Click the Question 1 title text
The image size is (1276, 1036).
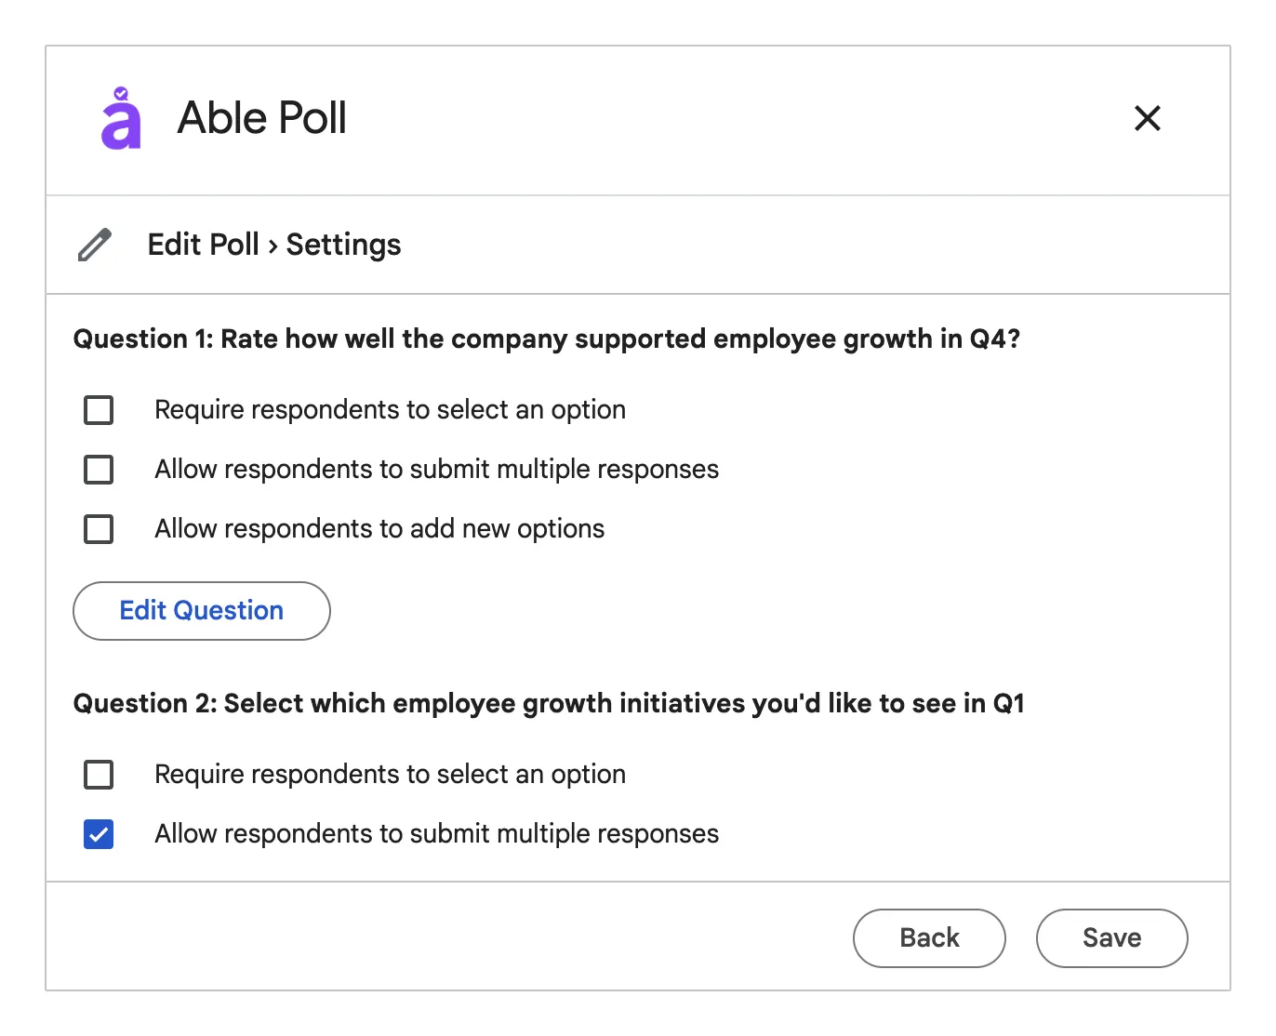[547, 339]
